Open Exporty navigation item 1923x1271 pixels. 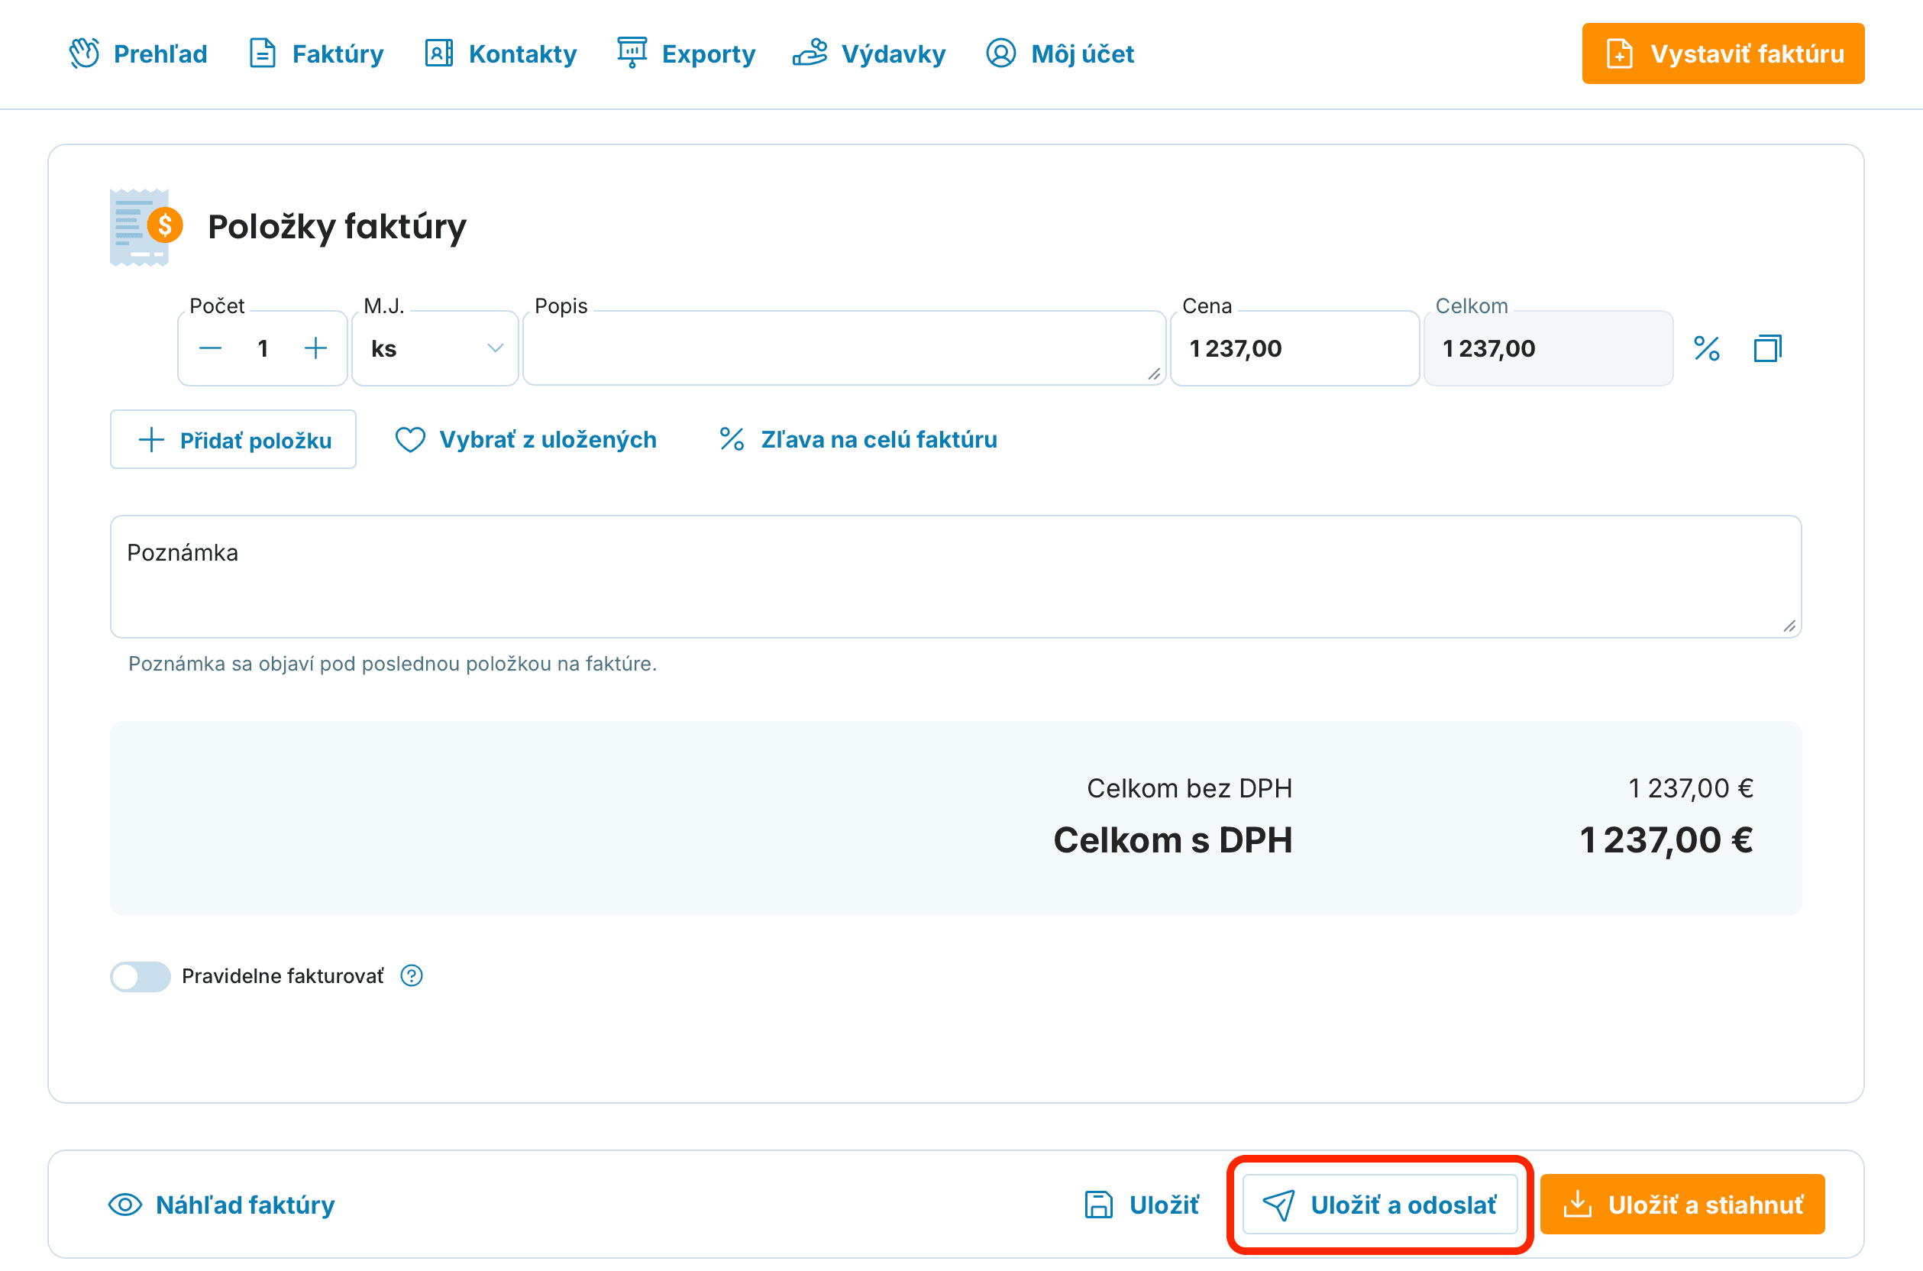tap(686, 53)
